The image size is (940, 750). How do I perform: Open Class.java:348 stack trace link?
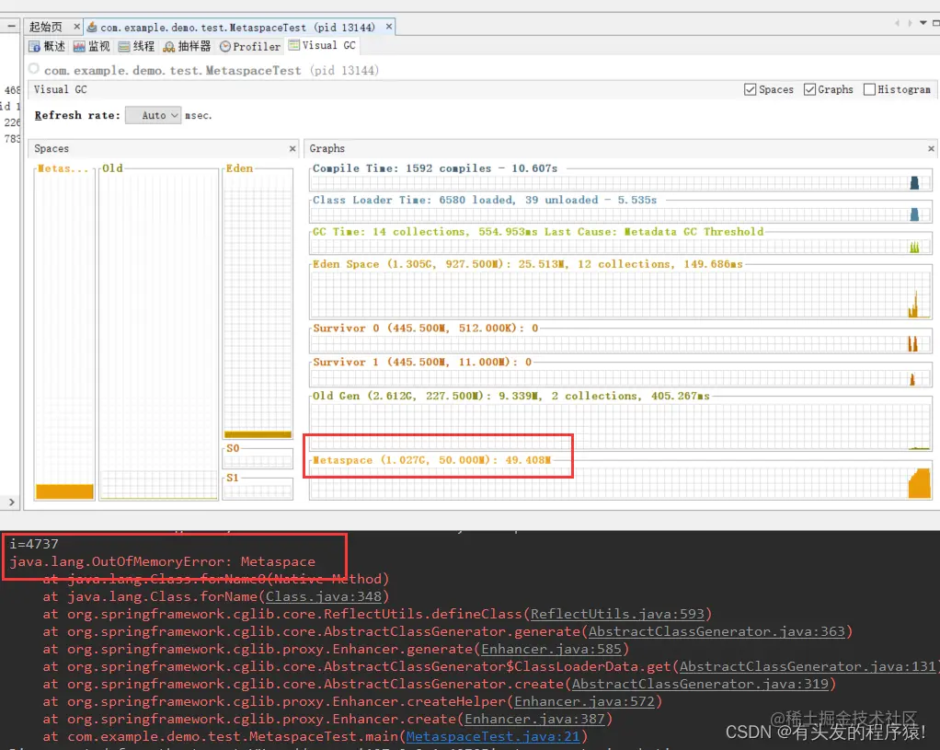pos(324,596)
